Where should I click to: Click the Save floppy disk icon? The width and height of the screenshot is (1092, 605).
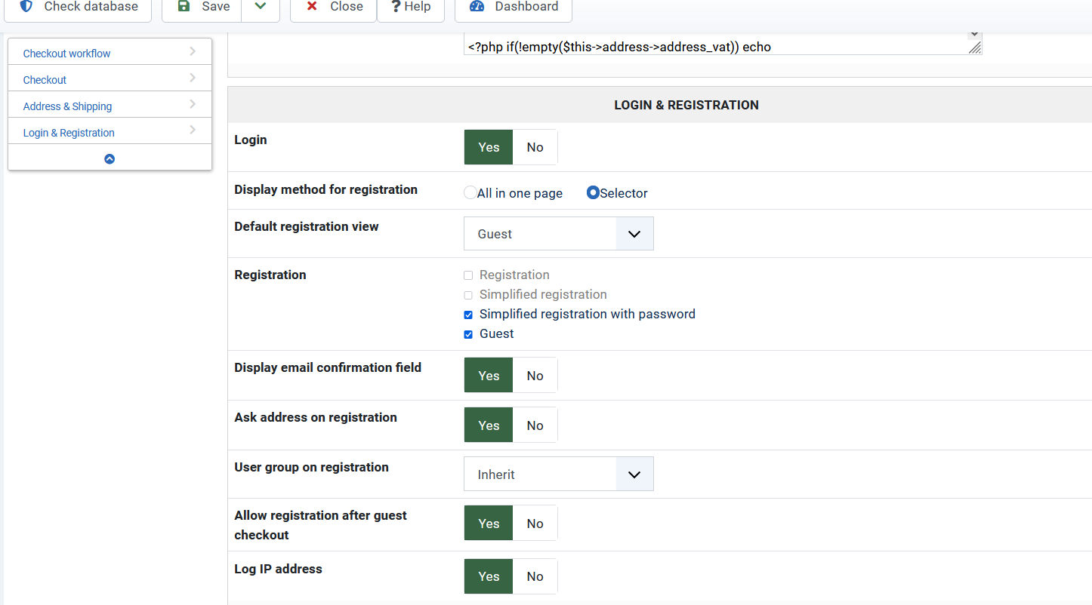click(x=184, y=6)
